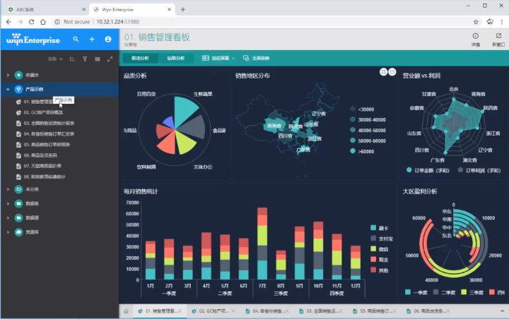Toggle the <30000 map legend entry
The width and height of the screenshot is (509, 319).
362,109
